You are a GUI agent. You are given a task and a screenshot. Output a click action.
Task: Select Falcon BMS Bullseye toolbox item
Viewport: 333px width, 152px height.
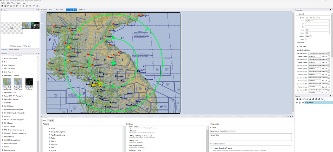[x=29, y=84]
